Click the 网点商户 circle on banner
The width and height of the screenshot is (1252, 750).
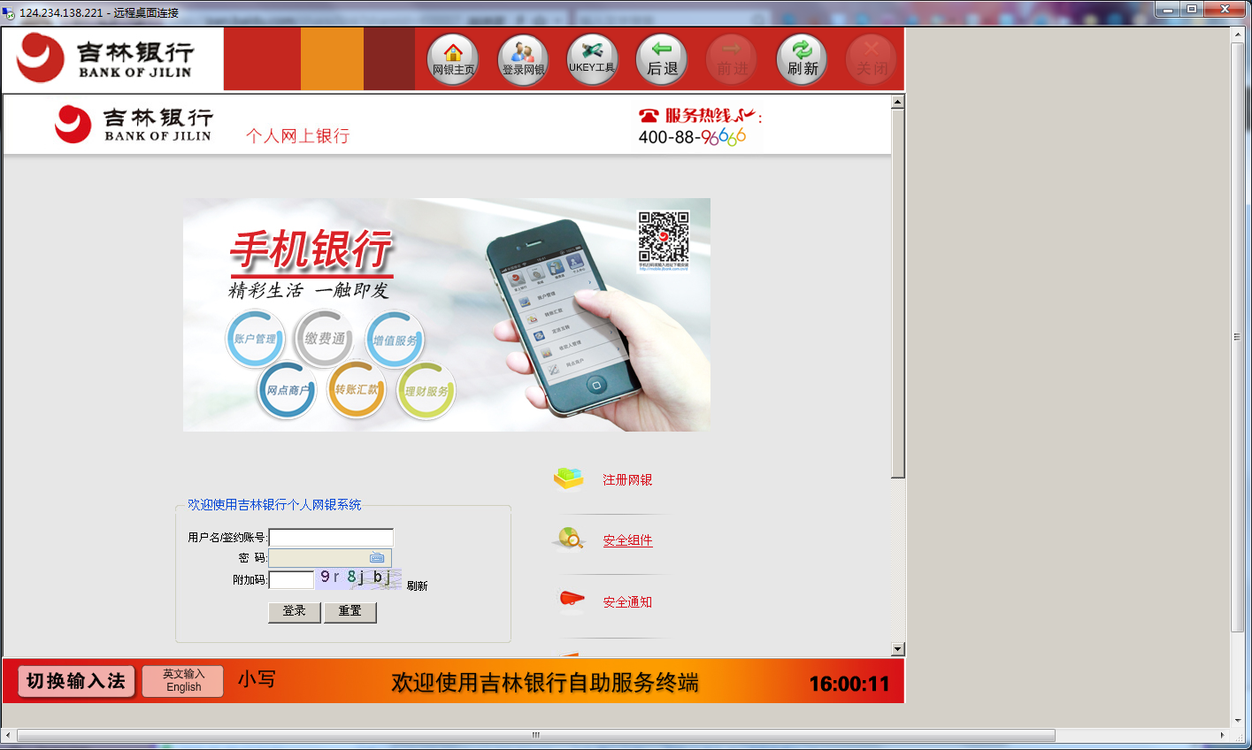(287, 390)
